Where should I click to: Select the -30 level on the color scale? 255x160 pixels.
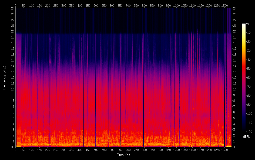(x=248, y=51)
